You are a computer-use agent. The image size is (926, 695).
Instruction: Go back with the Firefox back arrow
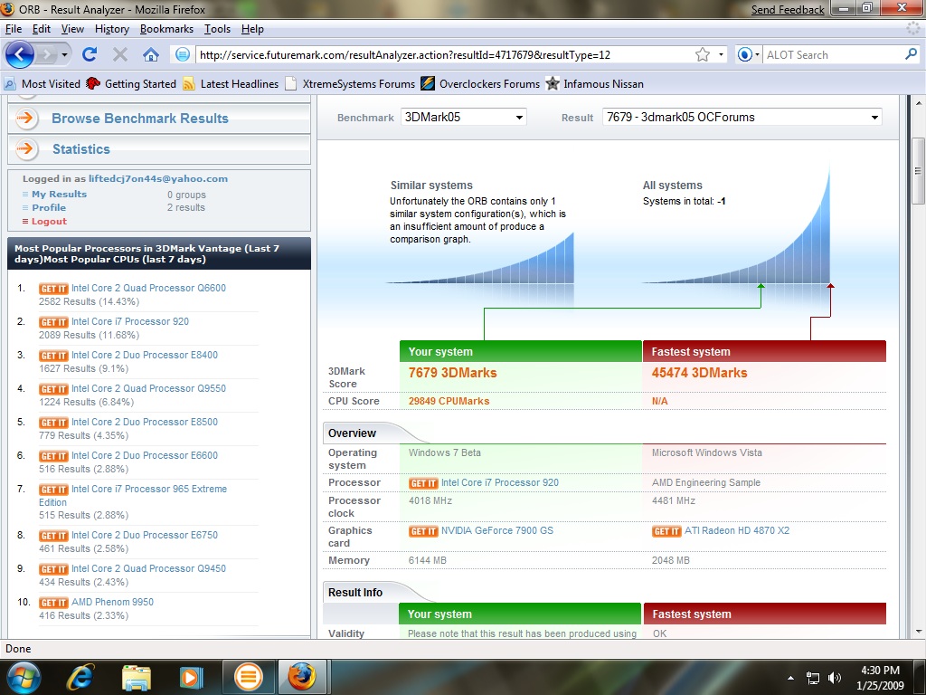21,55
